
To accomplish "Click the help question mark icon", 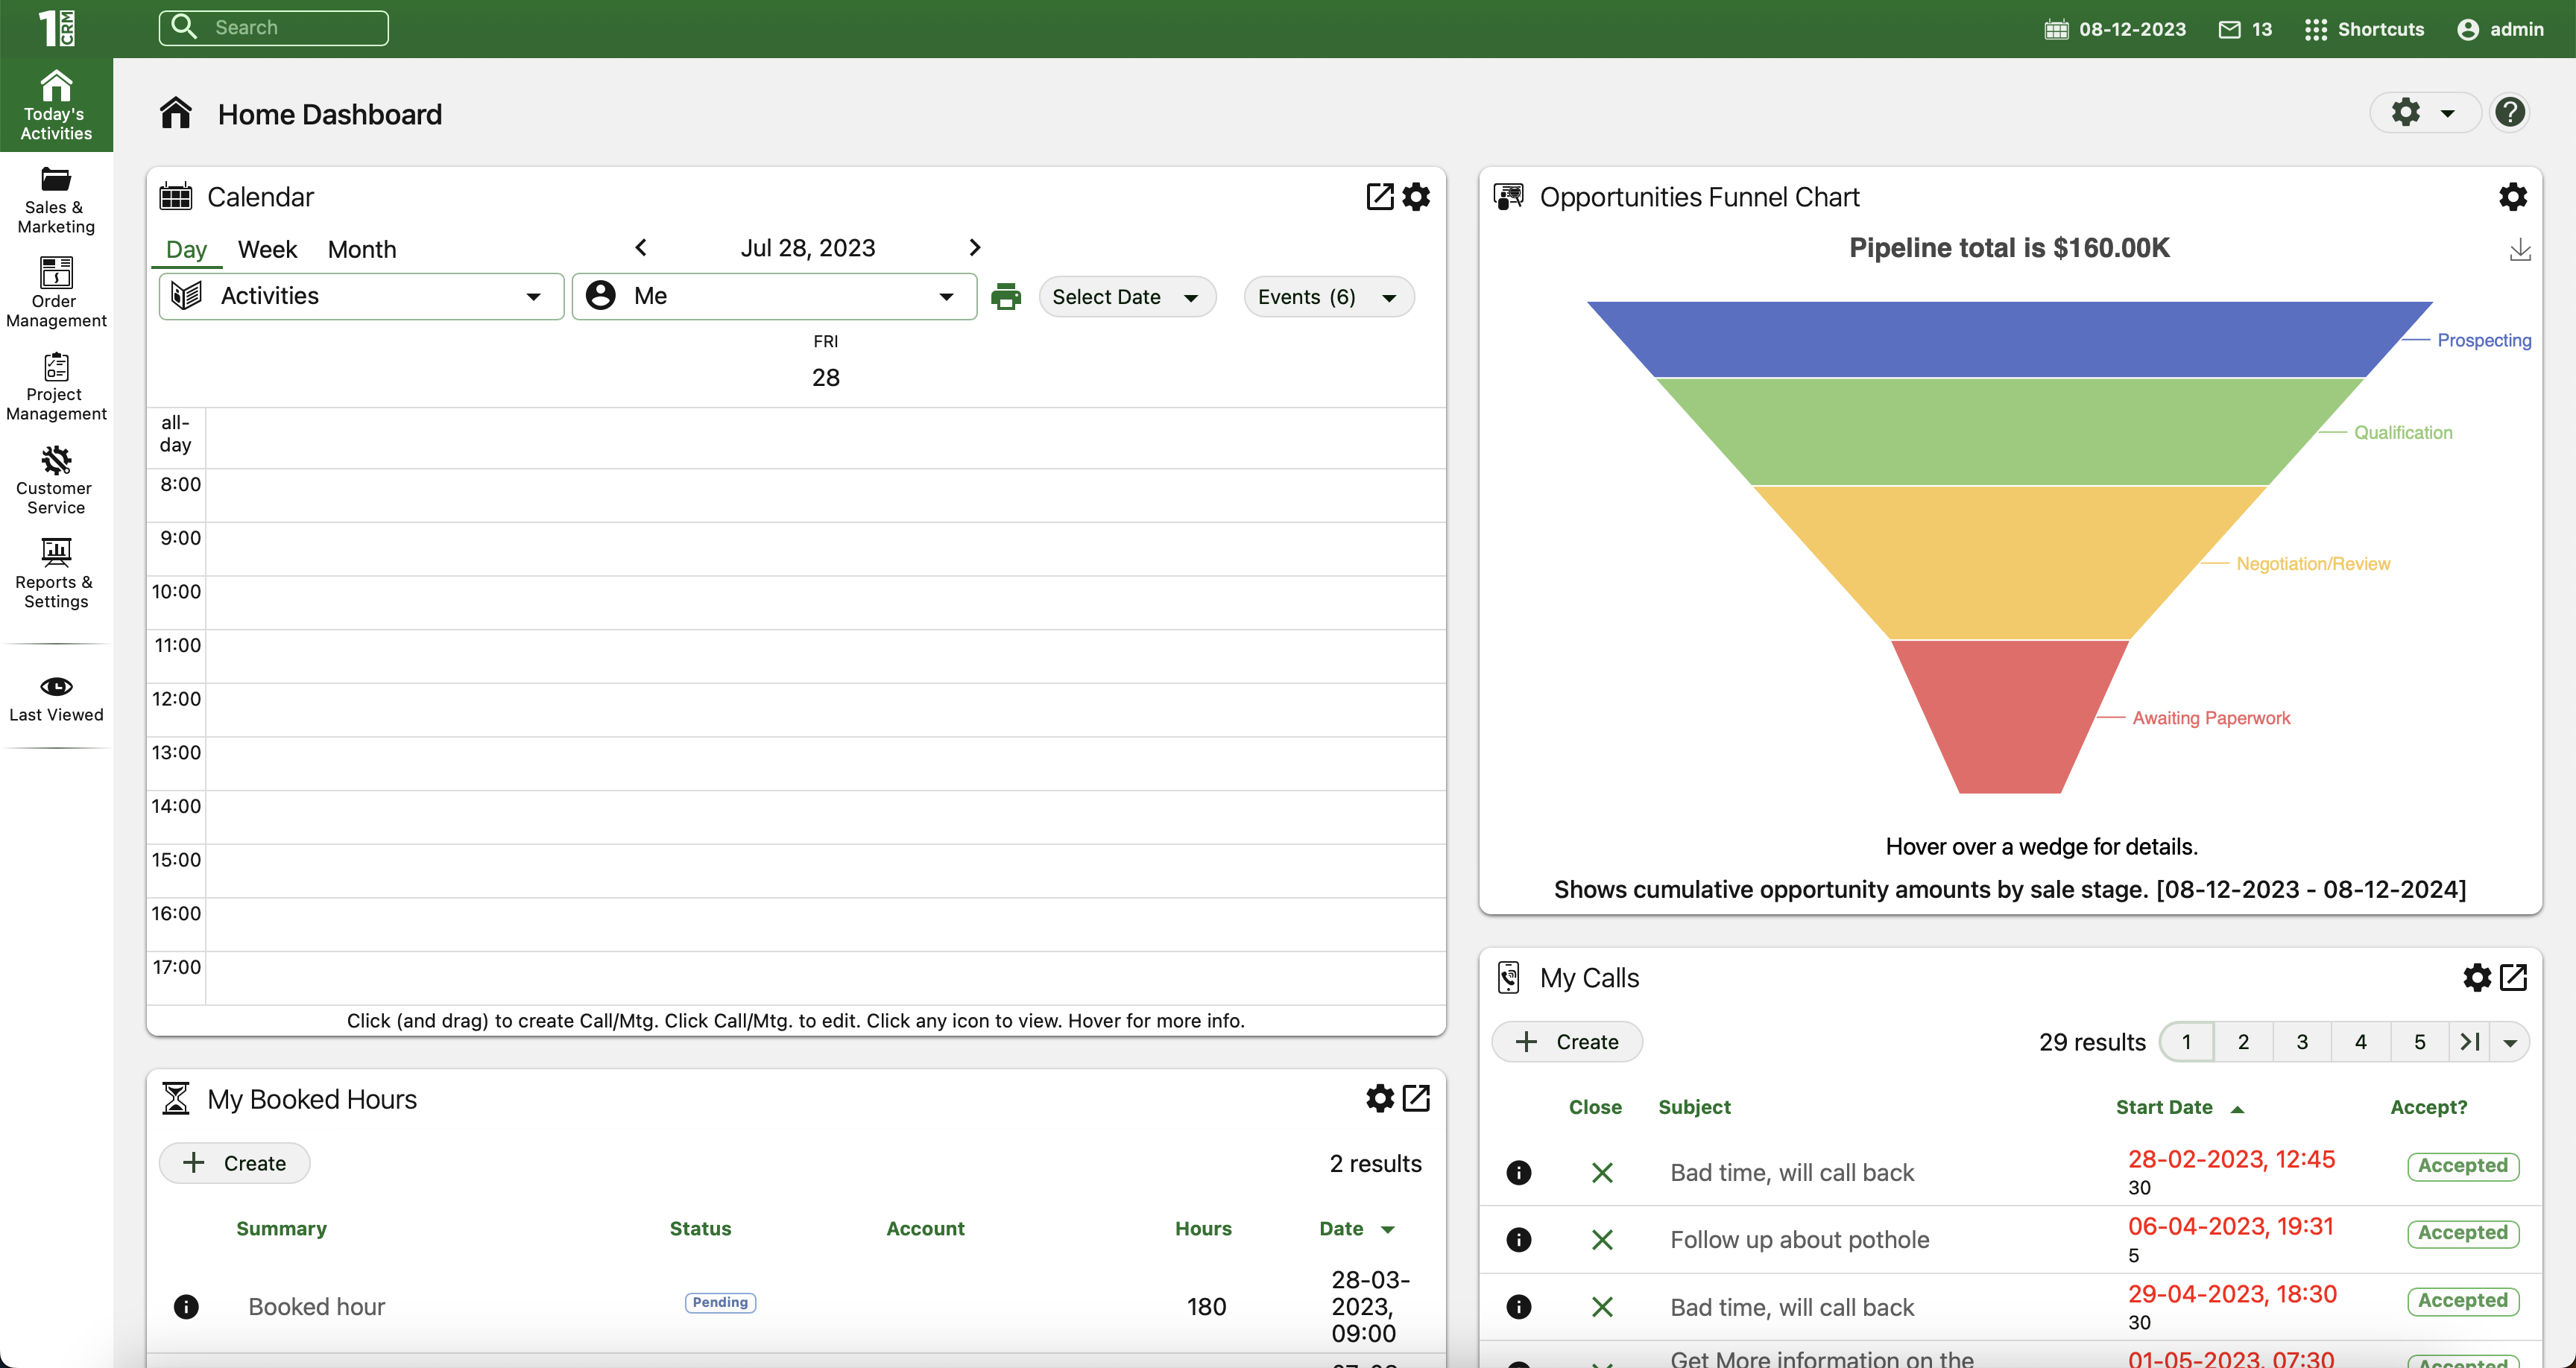I will (x=2509, y=113).
